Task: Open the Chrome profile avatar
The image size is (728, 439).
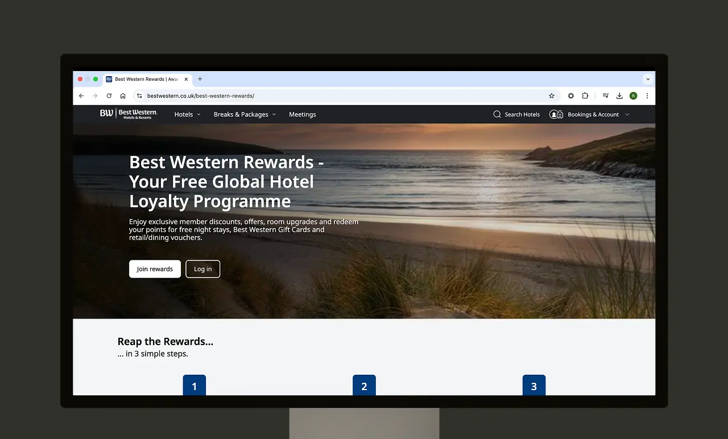Action: click(x=633, y=96)
